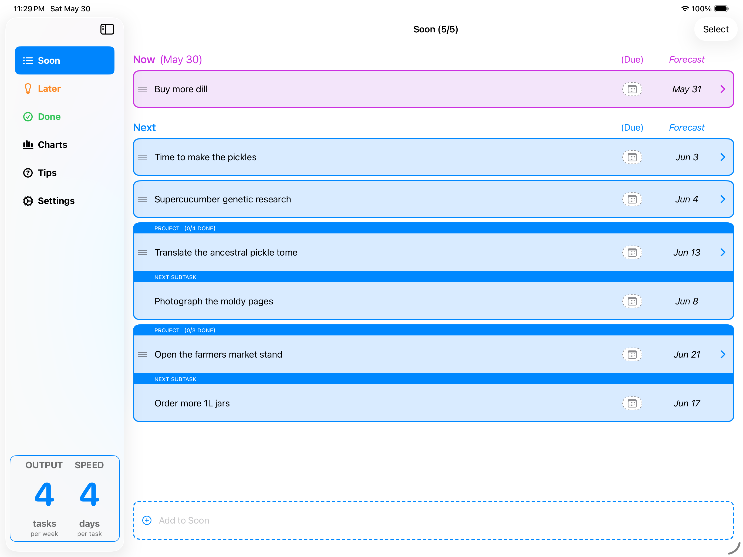Toggle the sidebar panel icon
Screen dimensions: 743x557
pyautogui.click(x=107, y=29)
